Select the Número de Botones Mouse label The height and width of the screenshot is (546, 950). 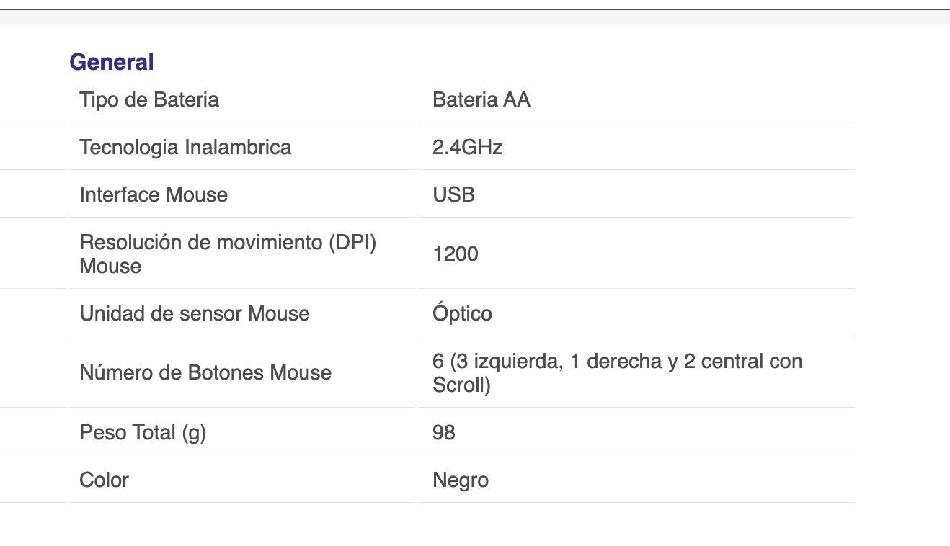coord(205,372)
